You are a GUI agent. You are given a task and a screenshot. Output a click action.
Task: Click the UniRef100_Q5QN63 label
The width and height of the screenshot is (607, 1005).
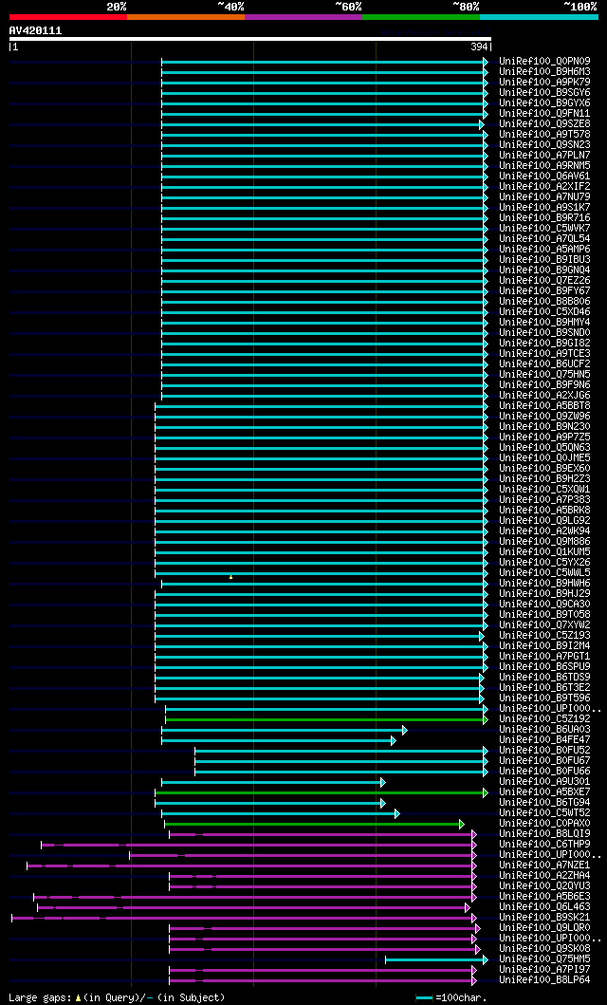[x=545, y=447]
